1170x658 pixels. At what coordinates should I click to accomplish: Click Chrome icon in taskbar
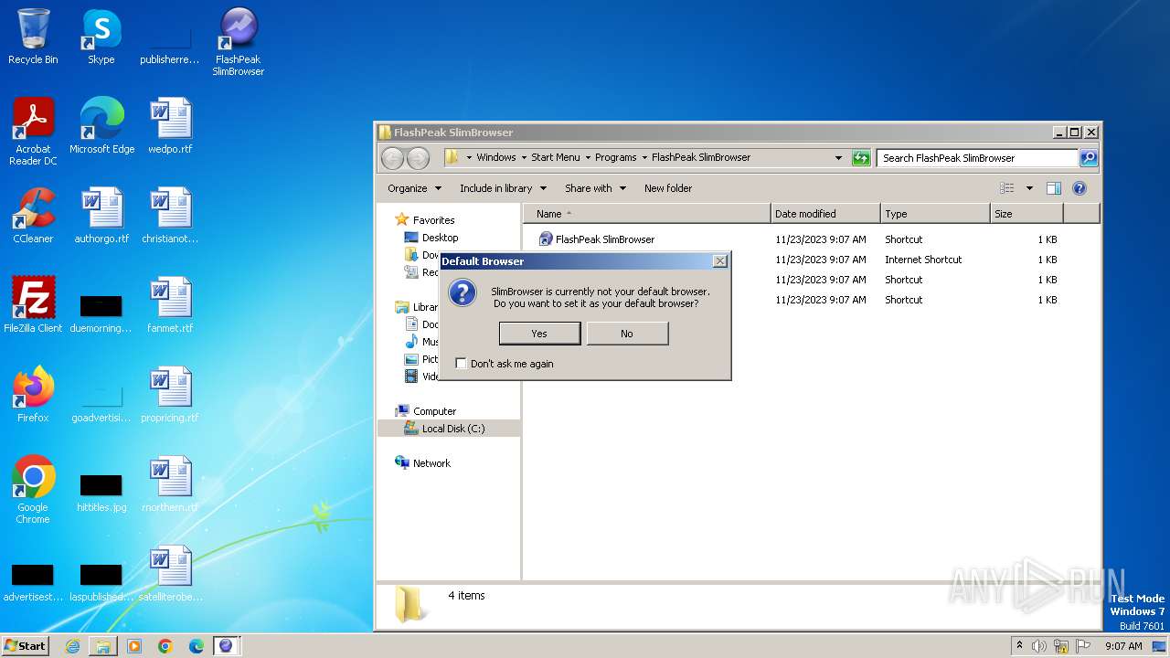[165, 646]
